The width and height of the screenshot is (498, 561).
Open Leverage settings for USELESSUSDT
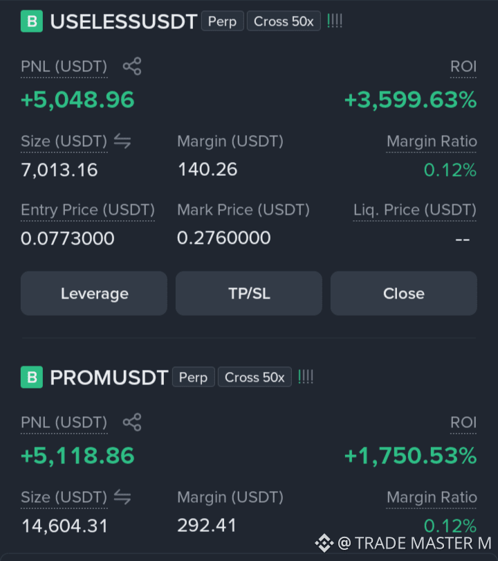tap(94, 294)
